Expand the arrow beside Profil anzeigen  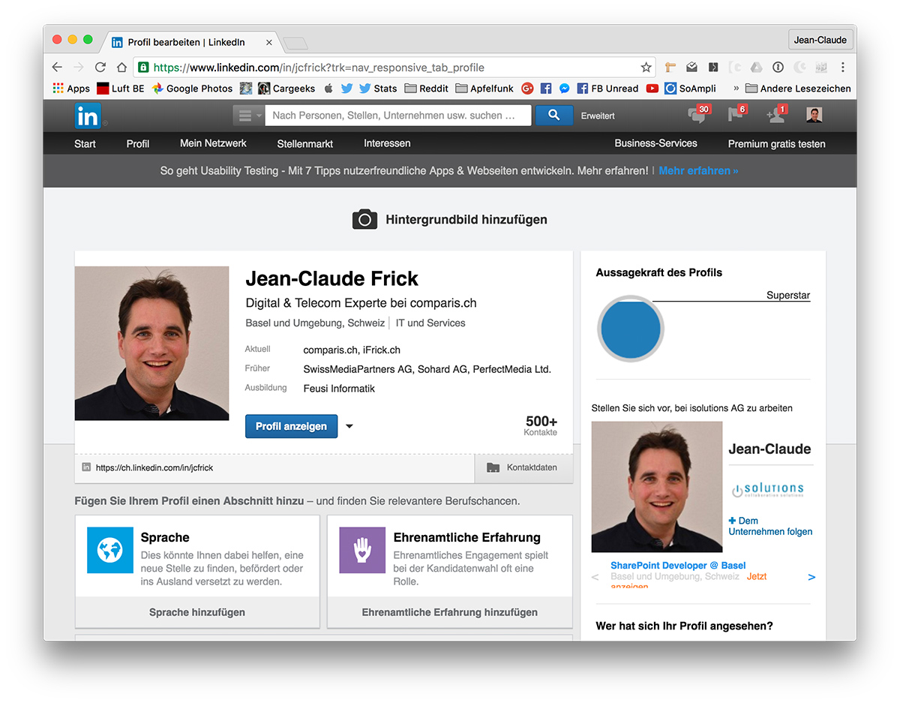pos(349,426)
